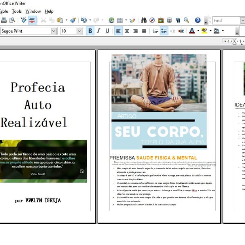Open Page Preview icon

12,20
